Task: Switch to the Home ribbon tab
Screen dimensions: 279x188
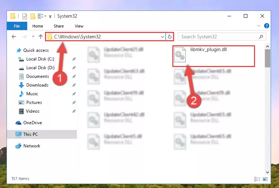Action: (x=38, y=26)
